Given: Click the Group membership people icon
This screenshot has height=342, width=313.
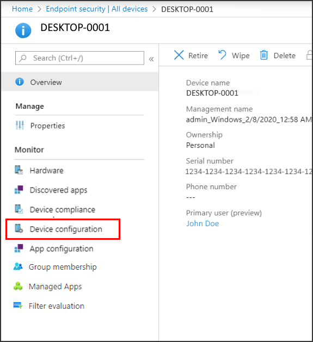Looking at the screenshot, I should (18, 266).
